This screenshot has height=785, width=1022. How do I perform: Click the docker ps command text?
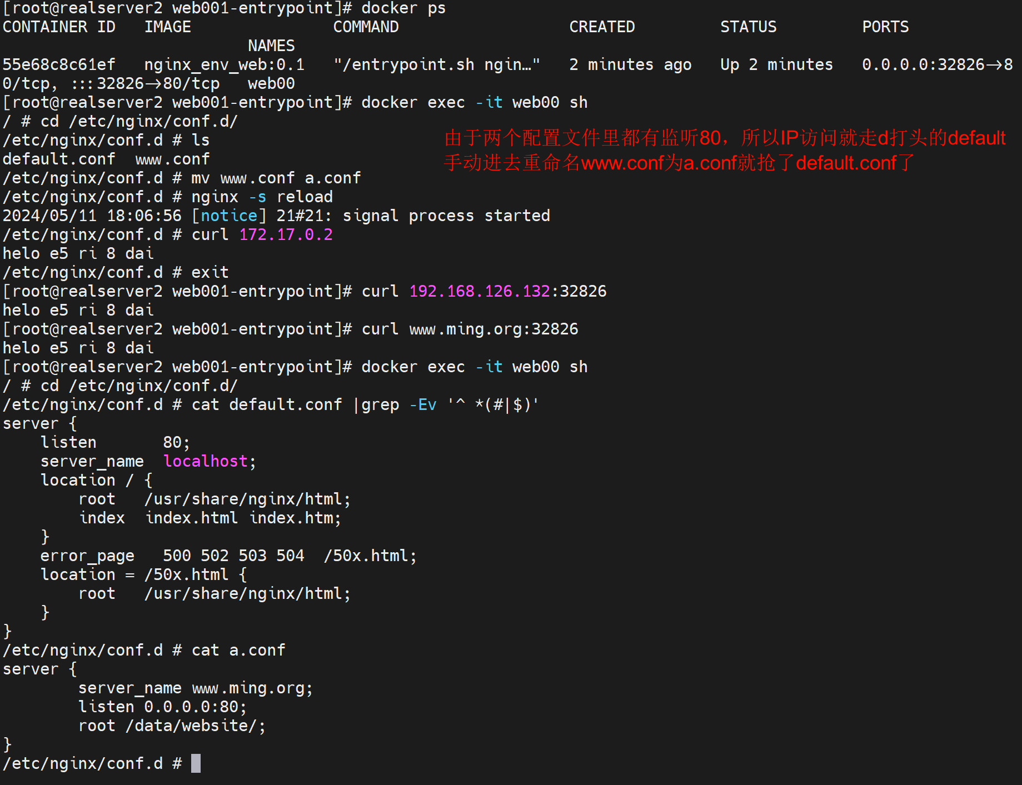(403, 8)
